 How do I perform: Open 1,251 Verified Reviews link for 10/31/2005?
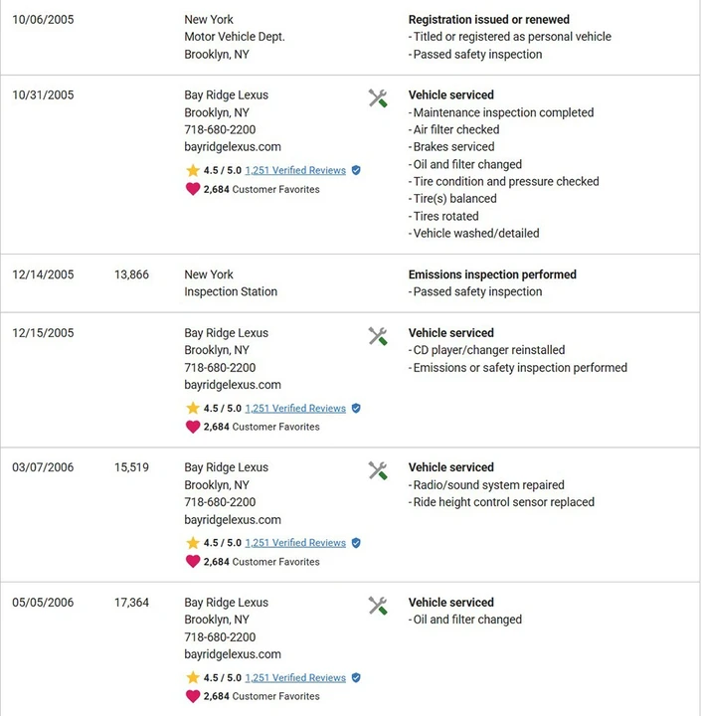click(x=295, y=170)
